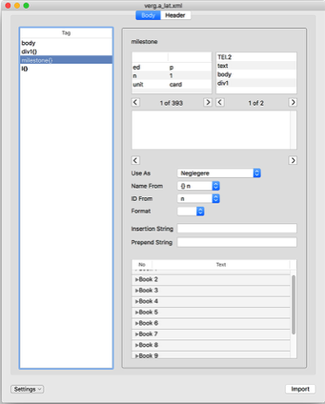Viewport: 325px width, 404px height.
Task: Select the body tag row
Action: pos(66,43)
